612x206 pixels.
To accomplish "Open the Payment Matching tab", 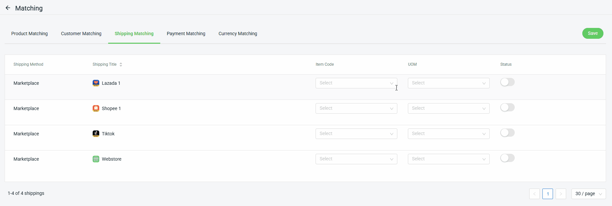I will (186, 34).
